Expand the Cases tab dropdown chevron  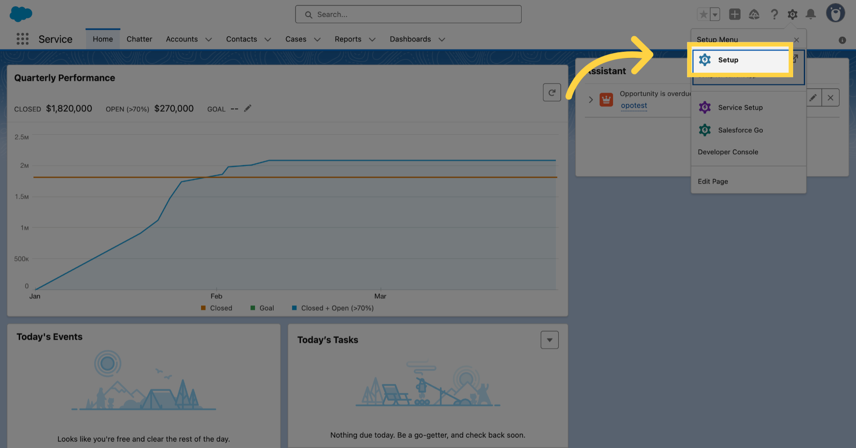pos(317,40)
